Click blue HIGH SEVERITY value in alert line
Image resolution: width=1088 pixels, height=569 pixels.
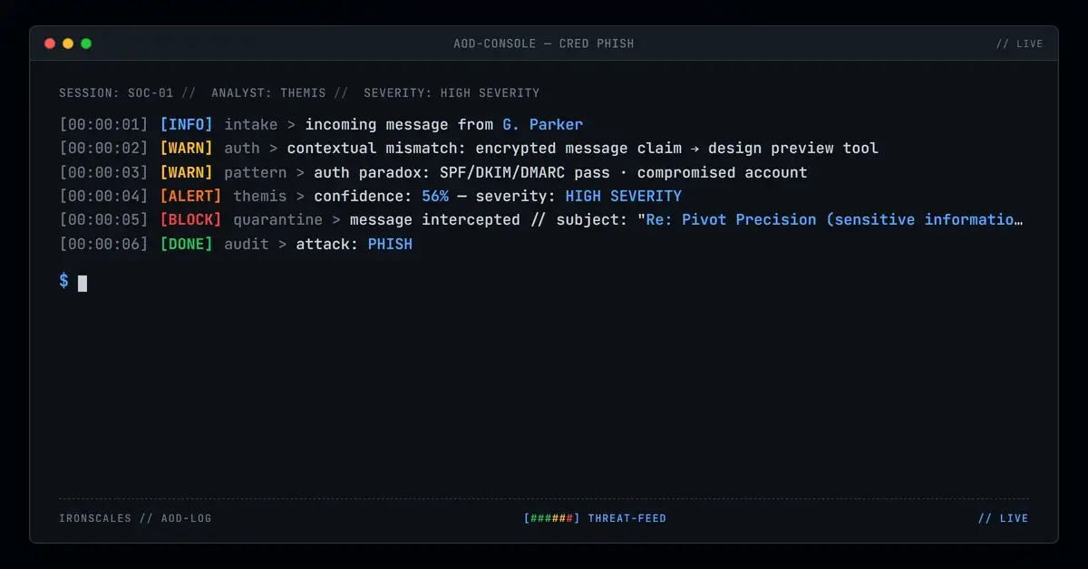click(623, 196)
